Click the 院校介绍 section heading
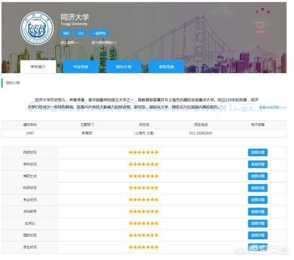The height and width of the screenshot is (260, 294). click(x=13, y=83)
